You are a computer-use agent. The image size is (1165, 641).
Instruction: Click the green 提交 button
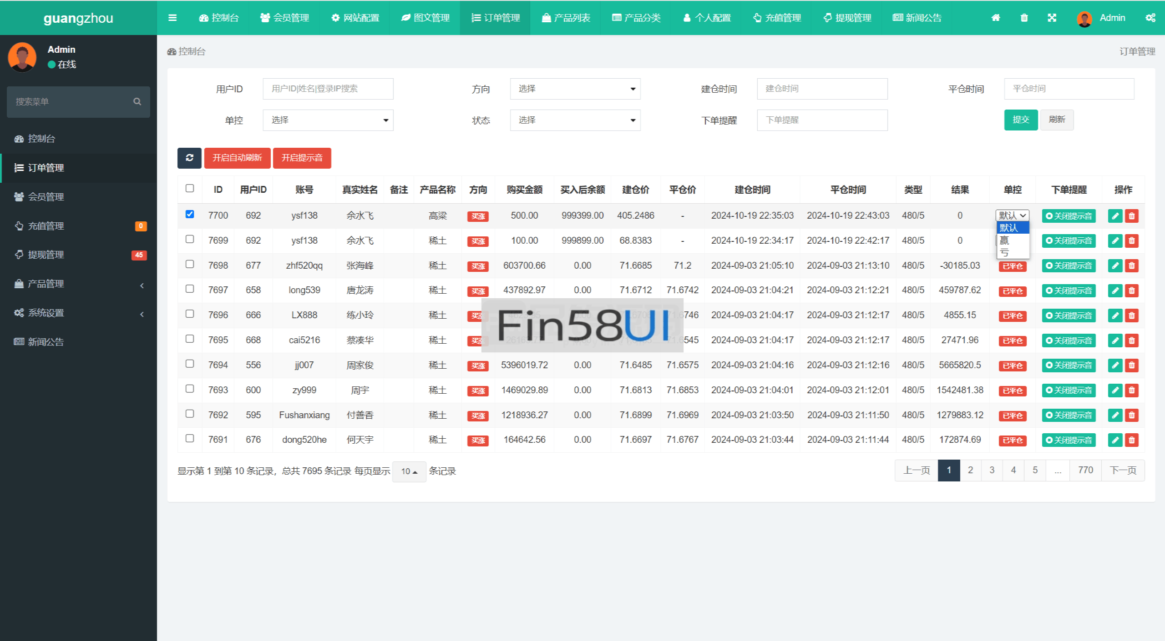click(x=1020, y=120)
